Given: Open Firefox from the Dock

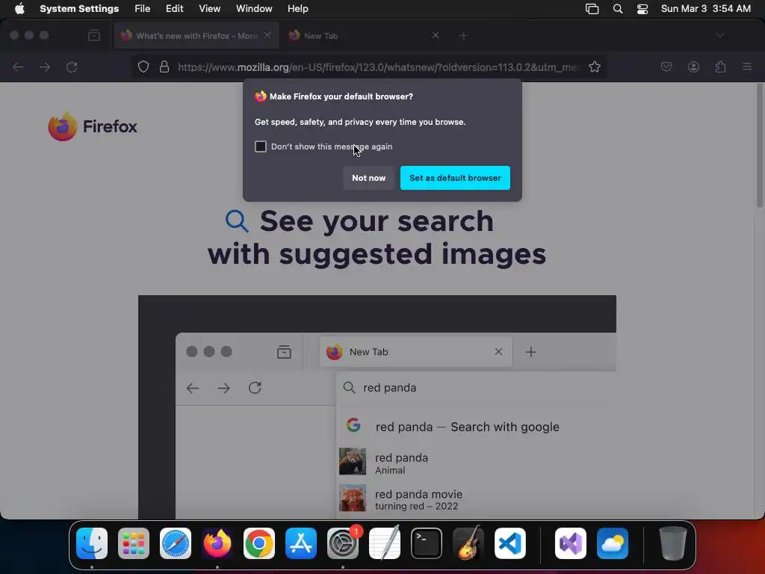Looking at the screenshot, I should pyautogui.click(x=217, y=543).
